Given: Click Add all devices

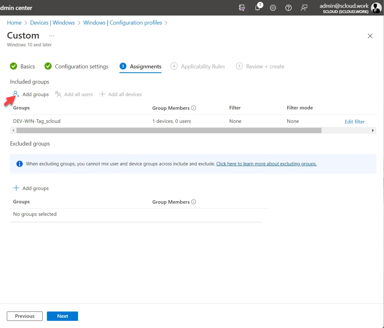Looking at the screenshot, I should pyautogui.click(x=121, y=94).
